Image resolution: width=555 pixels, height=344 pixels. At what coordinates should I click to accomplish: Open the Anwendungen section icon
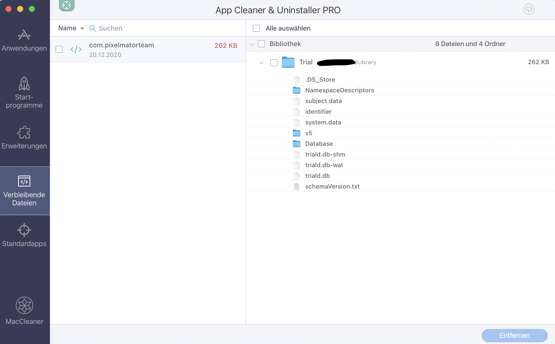point(24,35)
